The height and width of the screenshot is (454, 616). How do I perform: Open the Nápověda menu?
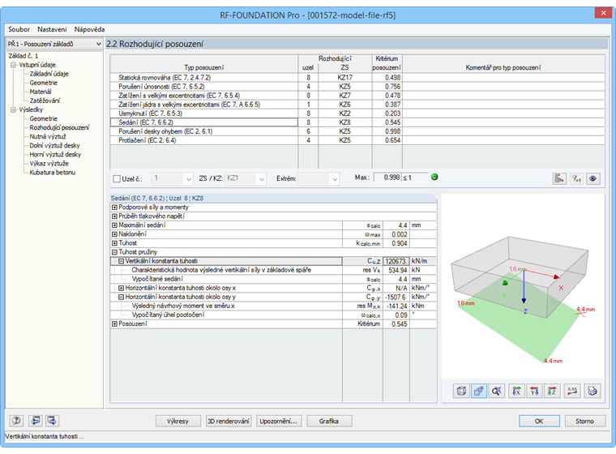pyautogui.click(x=89, y=29)
